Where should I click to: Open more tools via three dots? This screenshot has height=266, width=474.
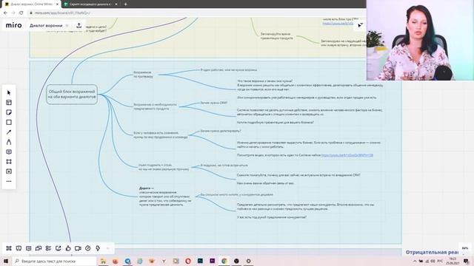click(9, 181)
